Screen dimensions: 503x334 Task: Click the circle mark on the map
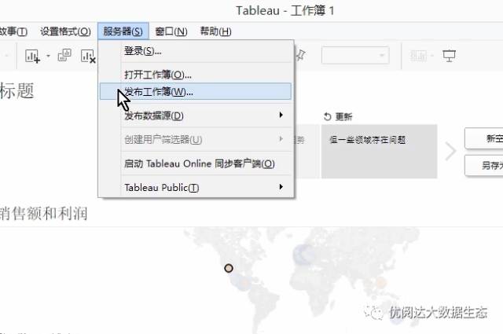point(229,268)
